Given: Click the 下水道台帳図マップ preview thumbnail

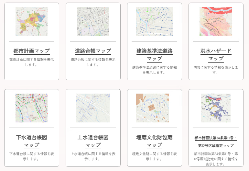Looking at the screenshot, I should [x=31, y=108].
